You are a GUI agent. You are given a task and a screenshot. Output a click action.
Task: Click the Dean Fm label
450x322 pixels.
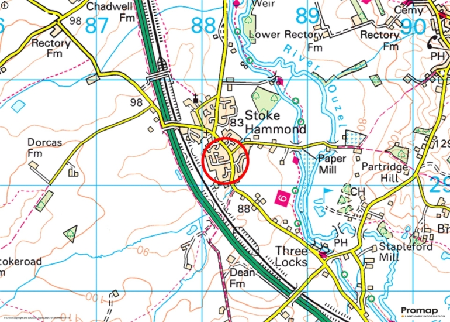pos(242,278)
